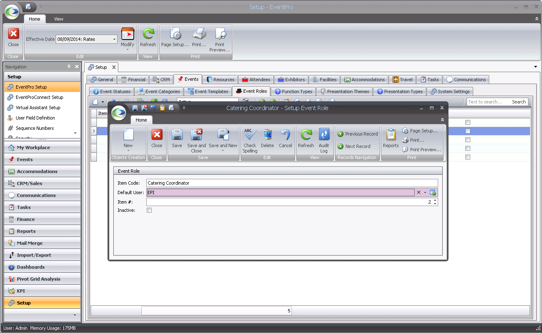Click Page Setup in the main ribbon
The image size is (542, 333).
click(175, 37)
